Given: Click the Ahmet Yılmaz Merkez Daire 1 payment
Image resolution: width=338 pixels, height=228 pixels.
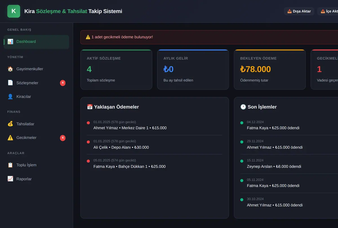Looking at the screenshot, I should 154,125.
